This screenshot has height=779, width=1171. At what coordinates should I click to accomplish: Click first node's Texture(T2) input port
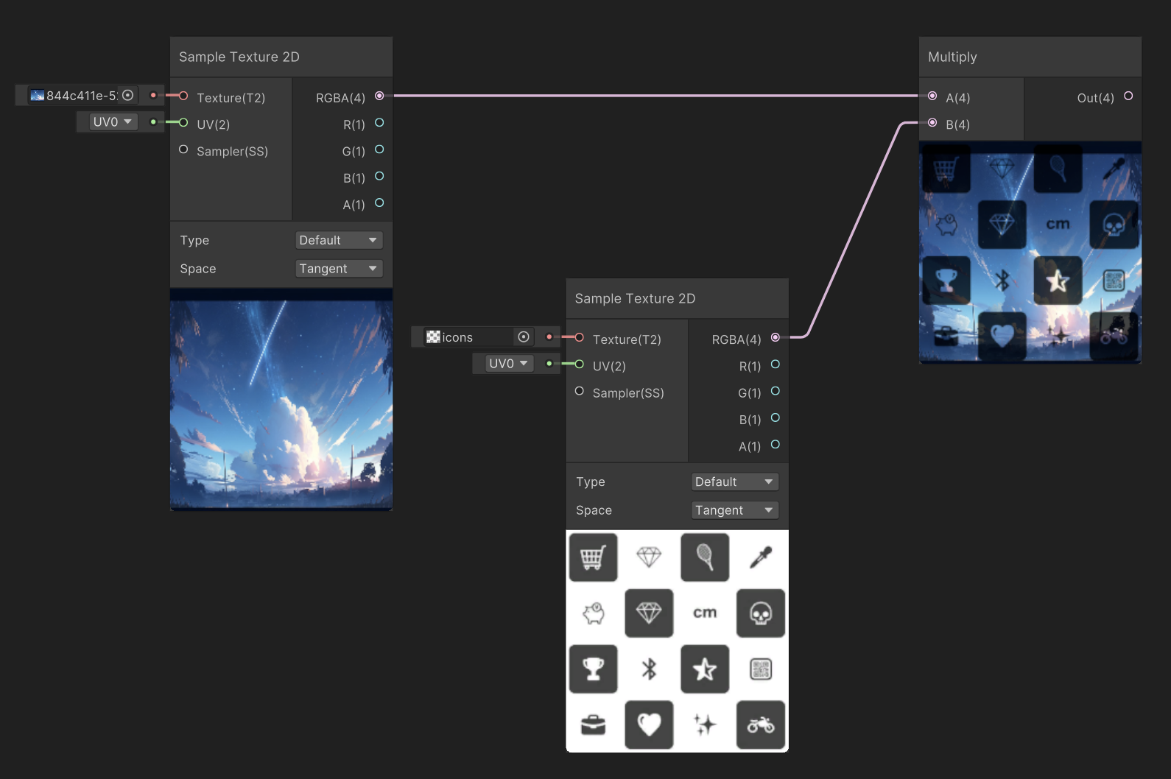click(183, 96)
